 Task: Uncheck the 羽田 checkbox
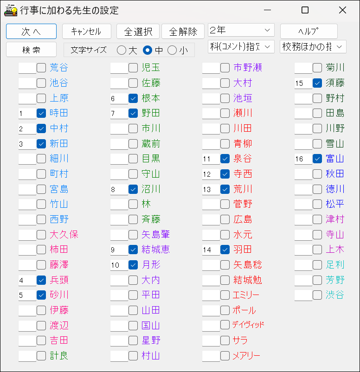[x=225, y=250]
